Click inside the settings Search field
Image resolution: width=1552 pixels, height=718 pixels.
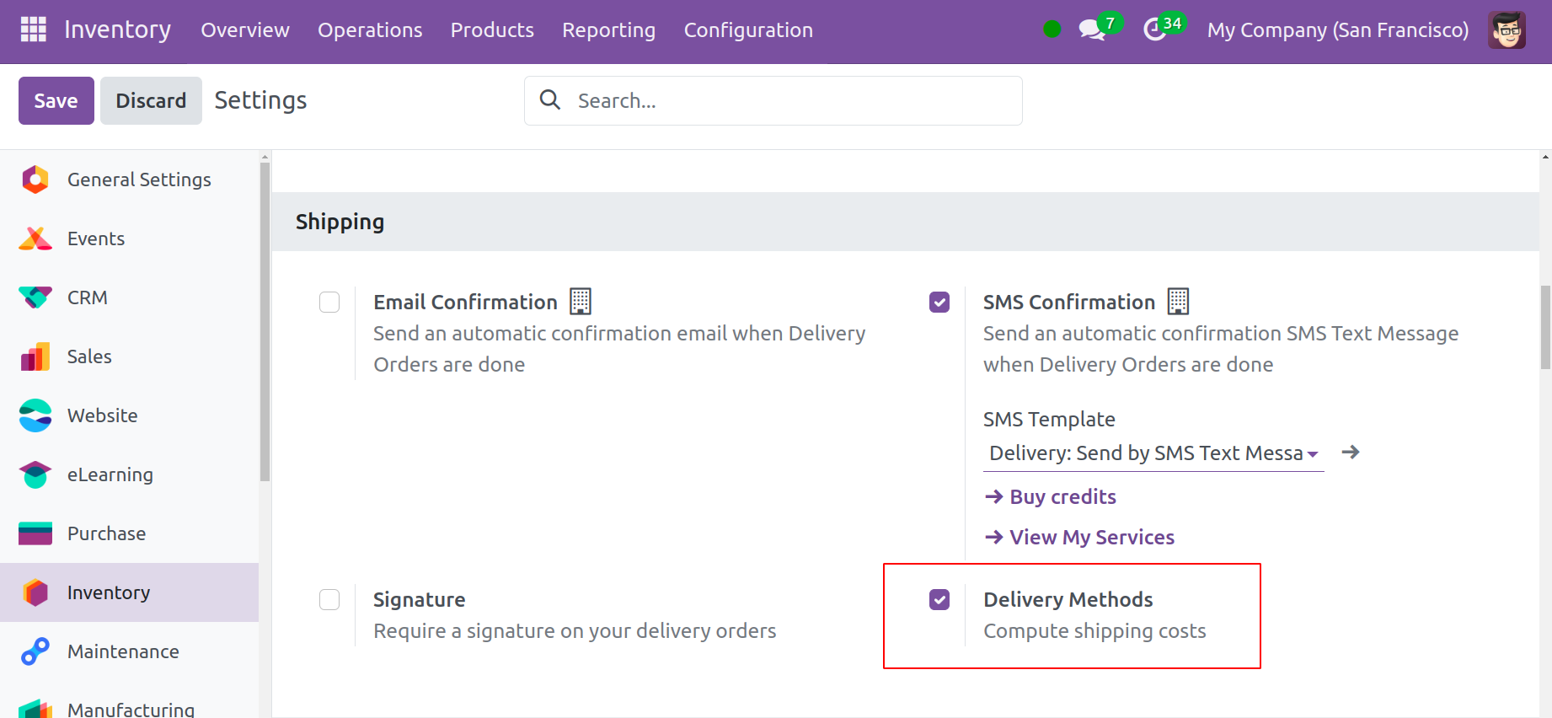(x=784, y=101)
